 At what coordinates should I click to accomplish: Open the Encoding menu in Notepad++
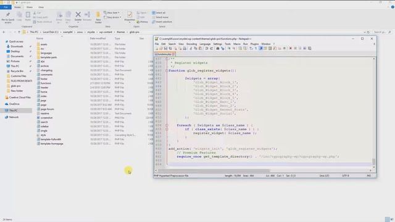click(x=191, y=44)
